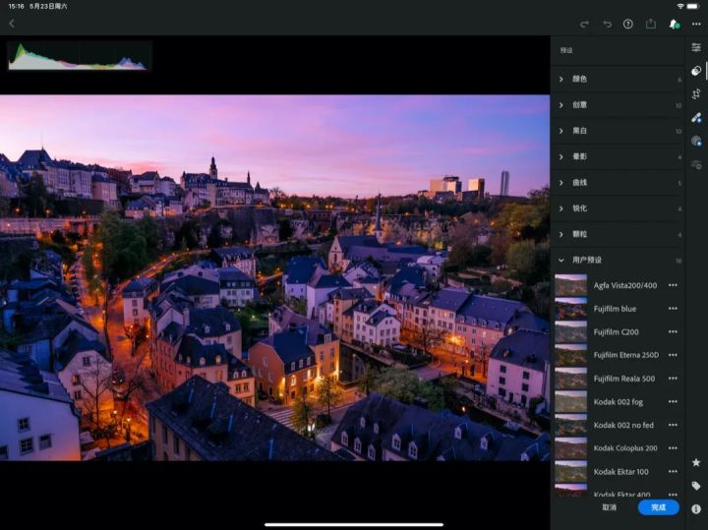
Task: Select preset named Fujifilm Reala 500
Action: (624, 379)
